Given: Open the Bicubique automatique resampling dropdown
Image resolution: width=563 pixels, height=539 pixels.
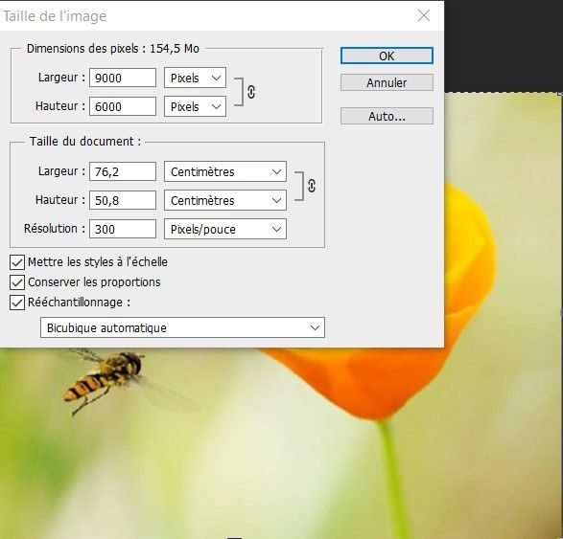Looking at the screenshot, I should point(182,327).
